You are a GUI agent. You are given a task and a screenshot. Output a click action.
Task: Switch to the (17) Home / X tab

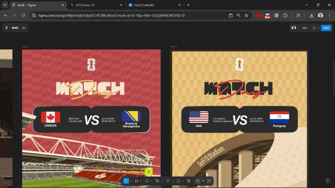pos(96,5)
